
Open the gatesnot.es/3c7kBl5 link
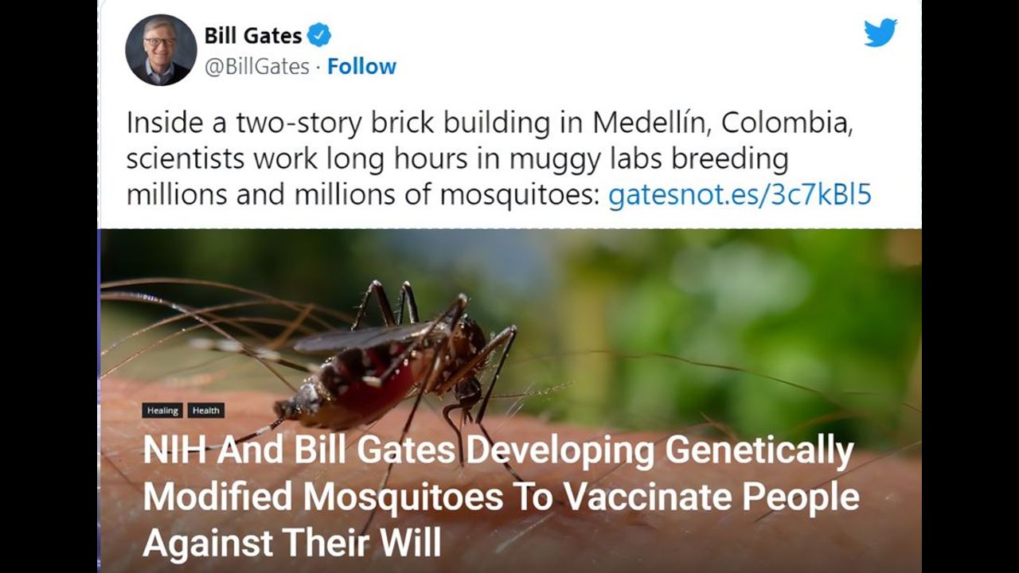pyautogui.click(x=740, y=195)
